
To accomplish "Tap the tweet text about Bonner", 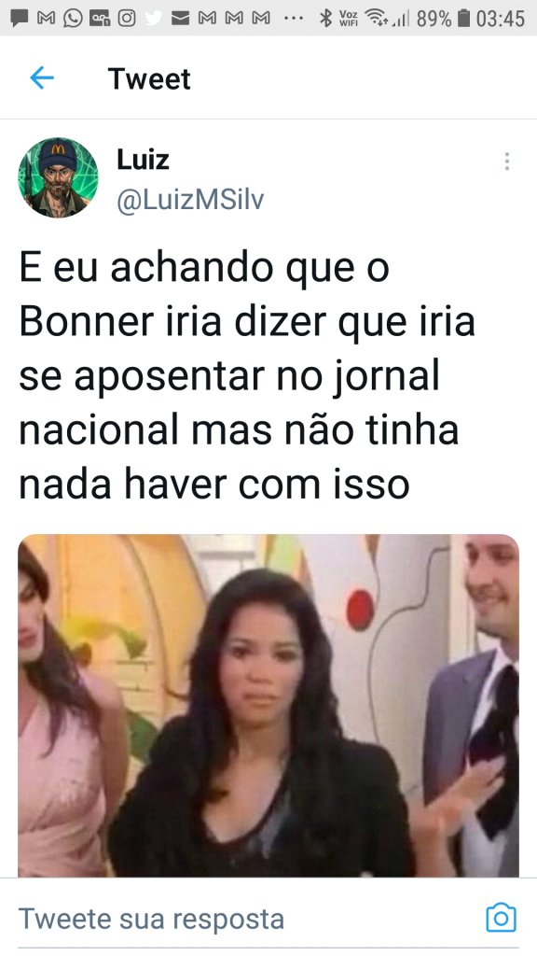I will click(x=246, y=375).
